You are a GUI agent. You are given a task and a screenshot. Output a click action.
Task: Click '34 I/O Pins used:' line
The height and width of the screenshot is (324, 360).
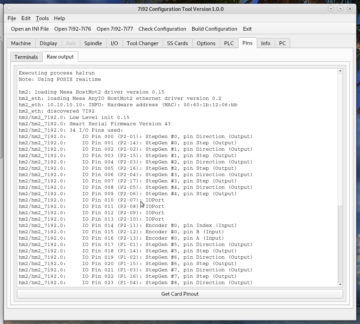(x=71, y=130)
